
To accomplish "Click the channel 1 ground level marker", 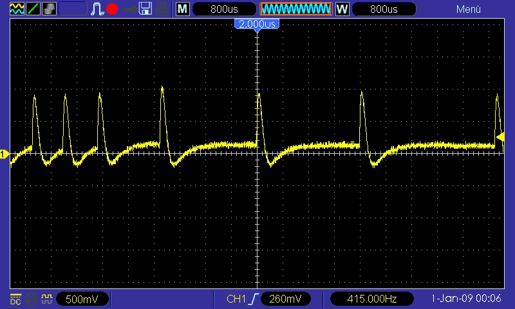I will click(4, 154).
